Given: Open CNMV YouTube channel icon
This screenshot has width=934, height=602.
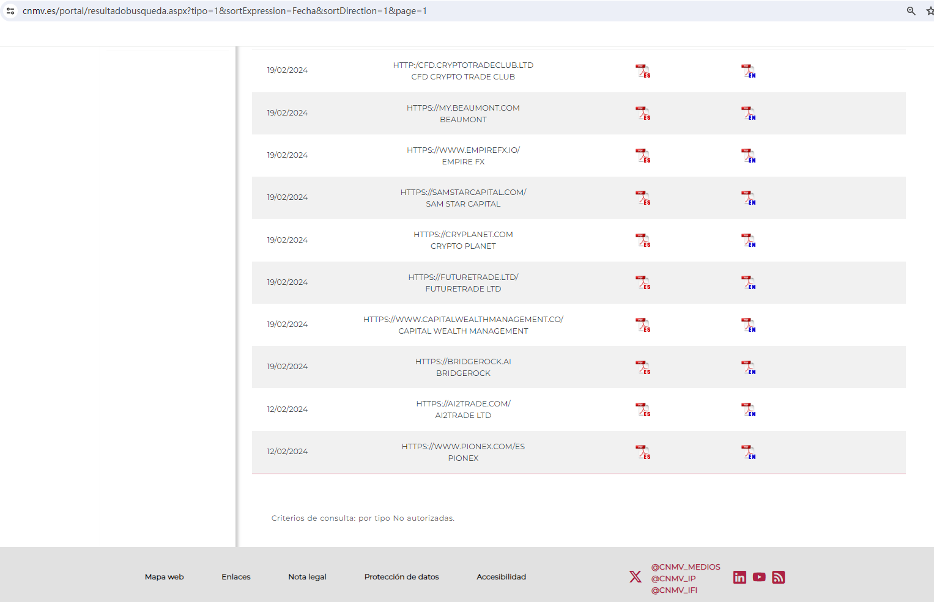Looking at the screenshot, I should (x=759, y=577).
